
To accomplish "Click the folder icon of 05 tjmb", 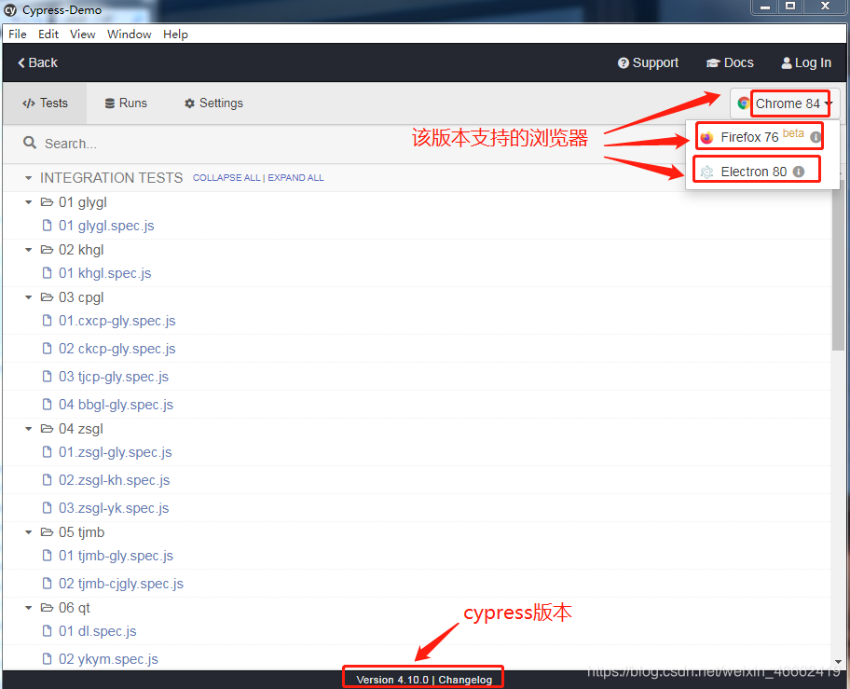I will tap(48, 531).
